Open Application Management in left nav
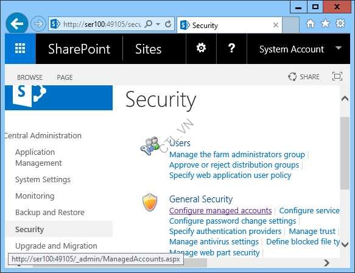This screenshot has height=273, width=355. pos(38,157)
